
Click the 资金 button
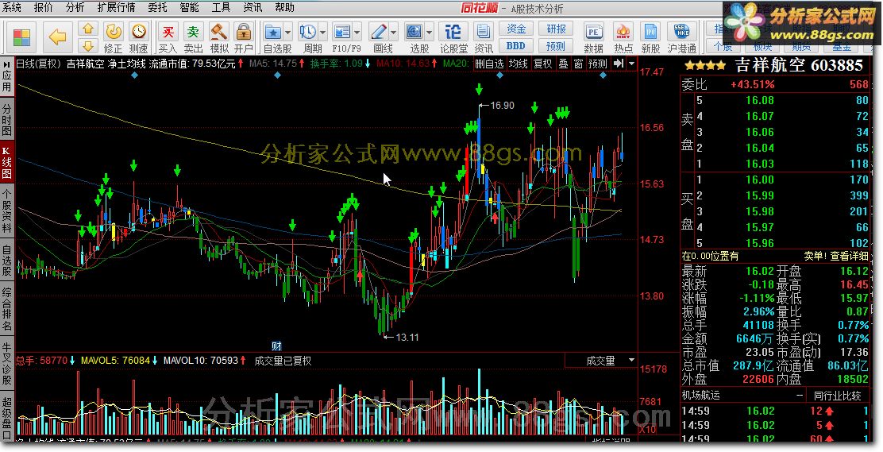[516, 29]
